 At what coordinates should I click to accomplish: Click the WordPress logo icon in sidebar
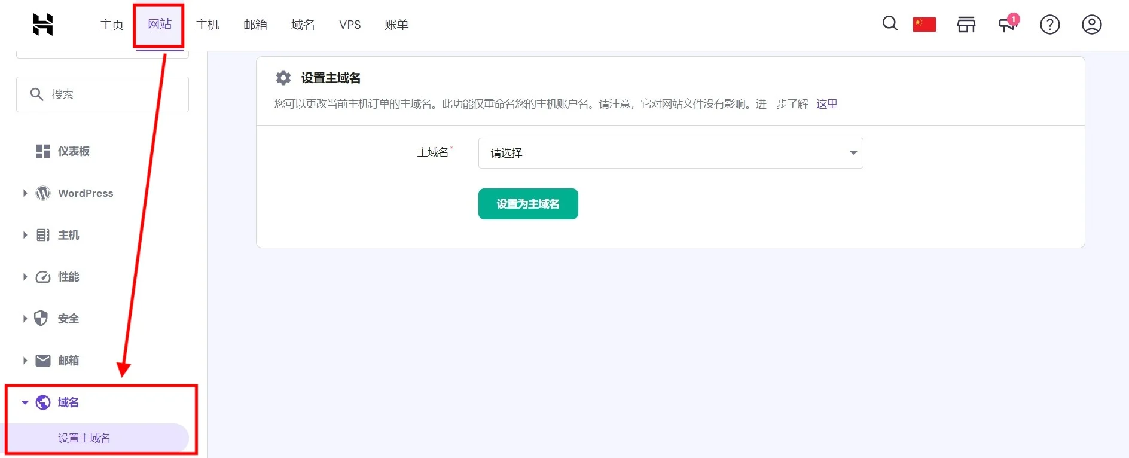coord(43,193)
